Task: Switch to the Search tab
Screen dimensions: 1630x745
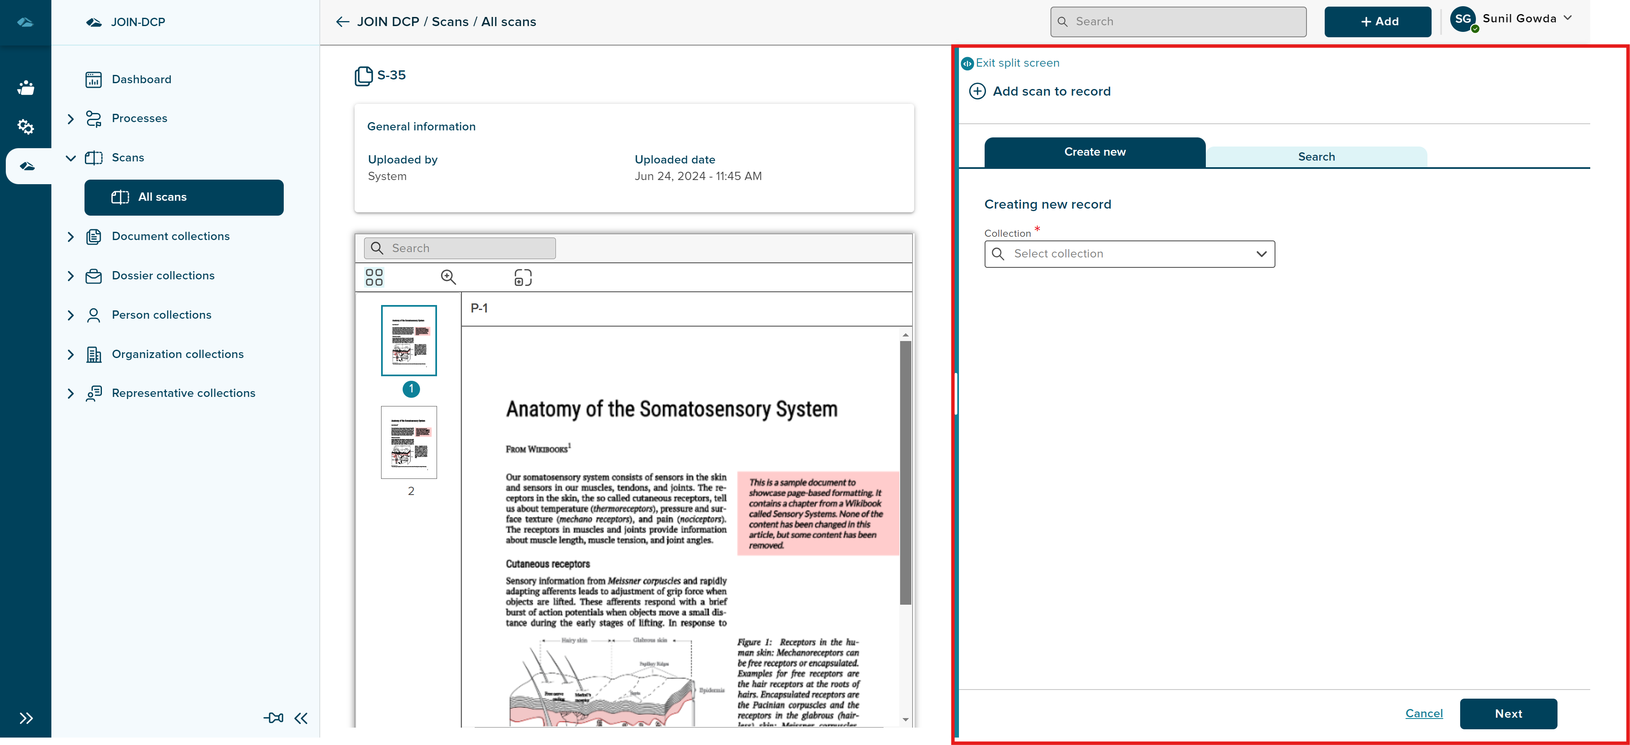Action: tap(1316, 157)
